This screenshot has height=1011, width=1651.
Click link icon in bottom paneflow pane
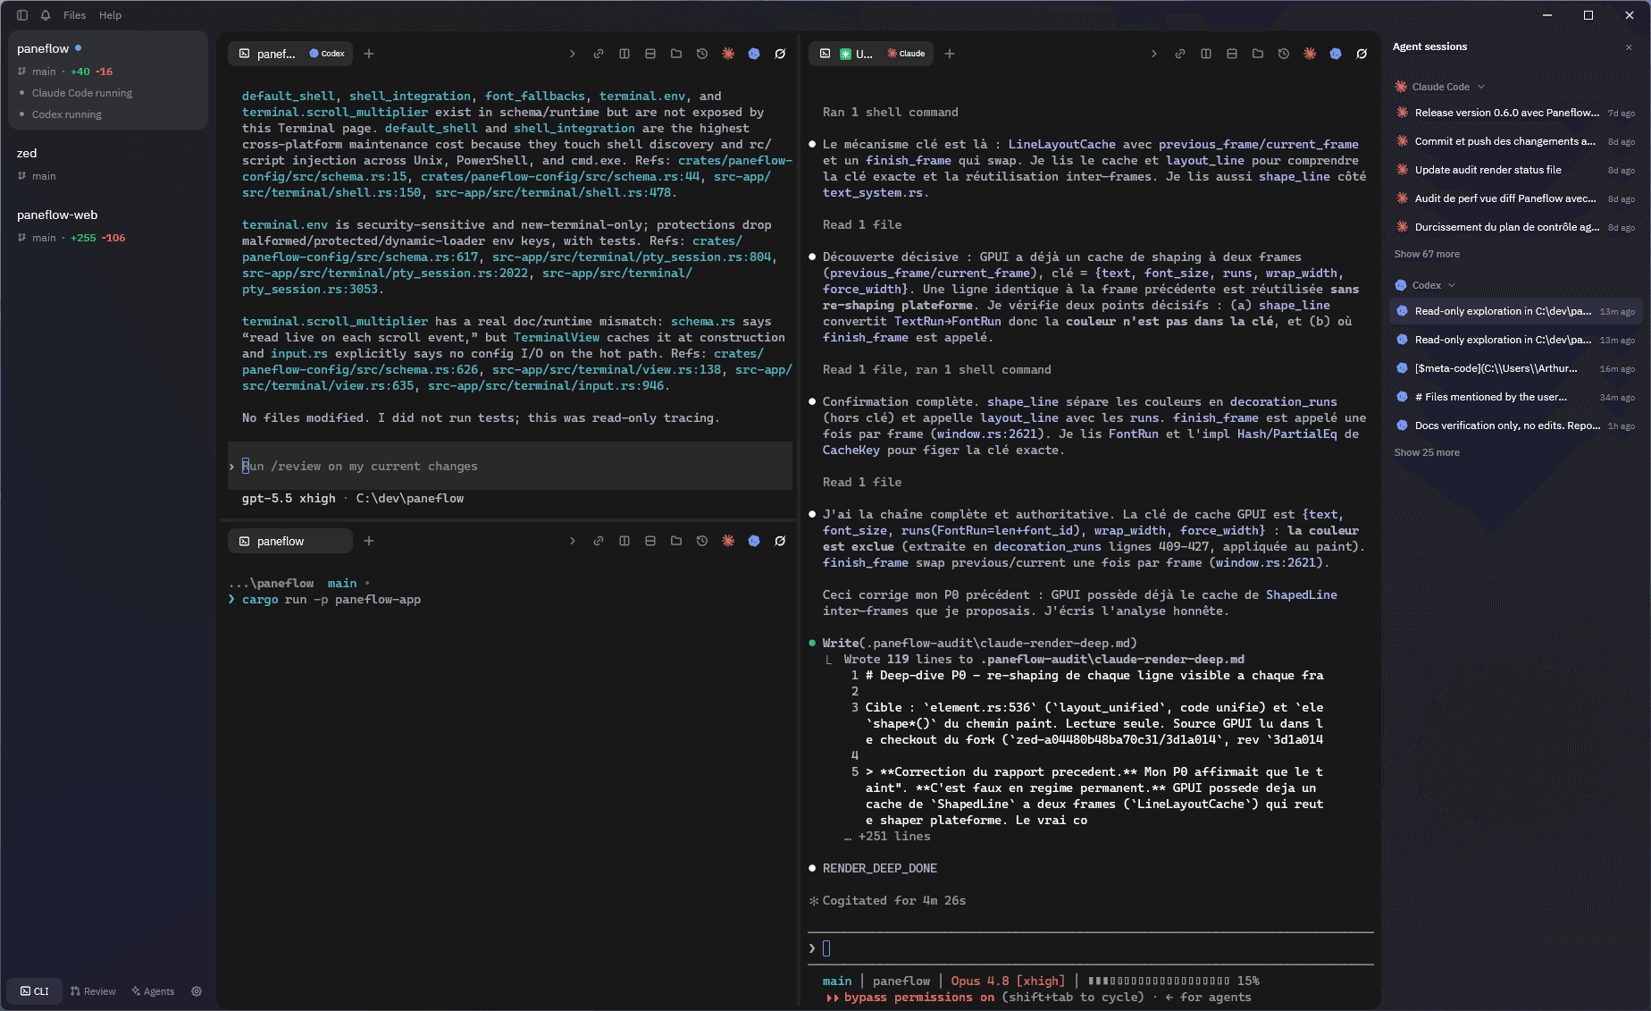(599, 541)
